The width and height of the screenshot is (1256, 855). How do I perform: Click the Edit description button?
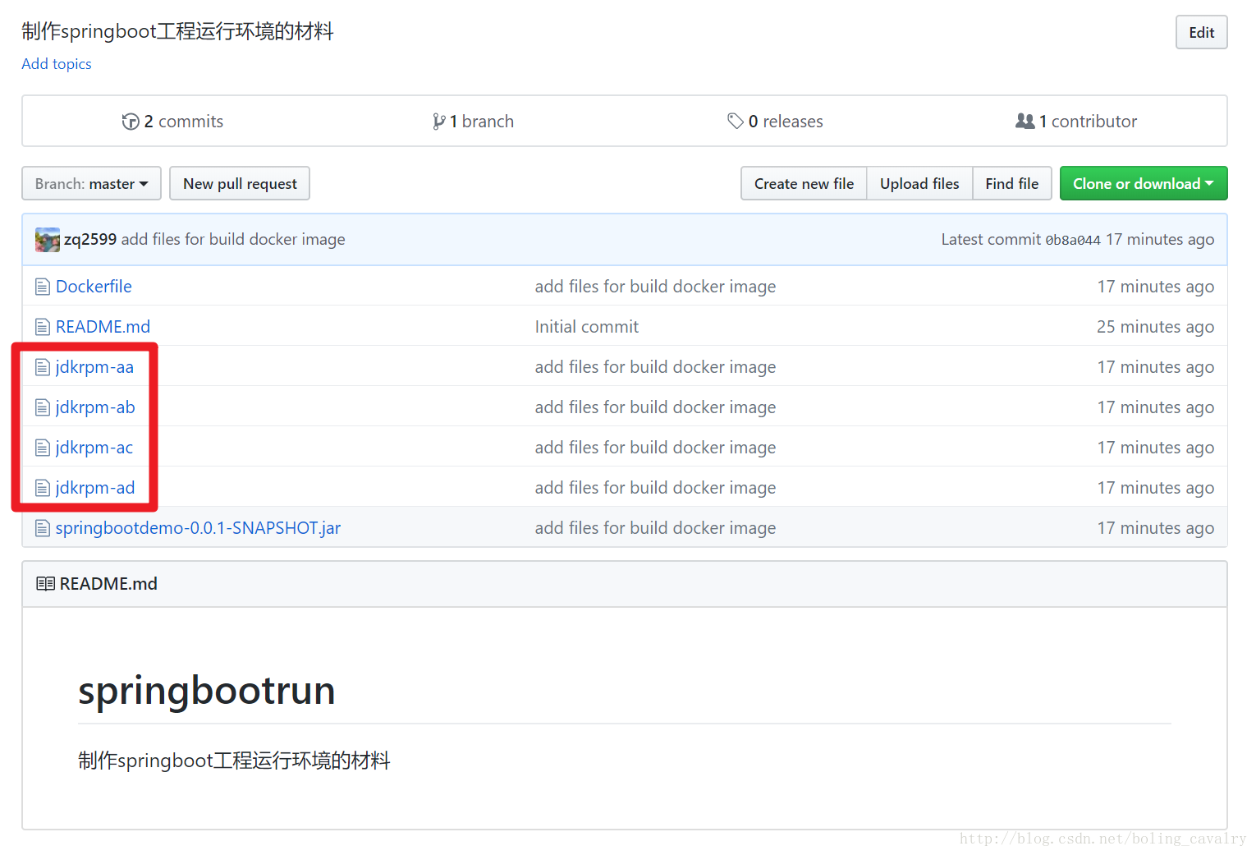click(1201, 32)
